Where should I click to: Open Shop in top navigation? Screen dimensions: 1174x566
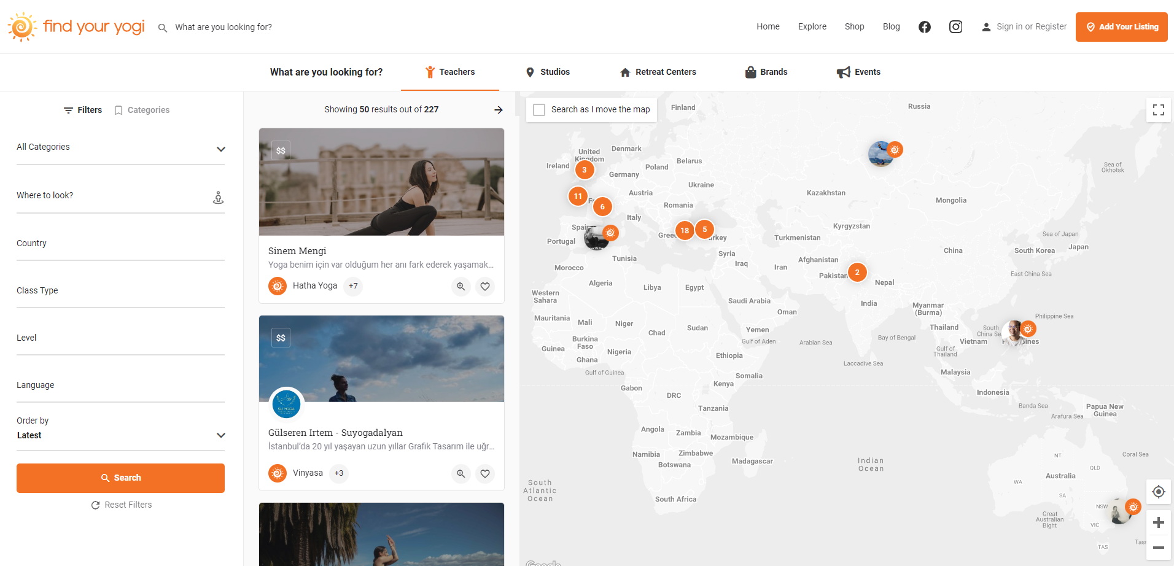pos(854,27)
